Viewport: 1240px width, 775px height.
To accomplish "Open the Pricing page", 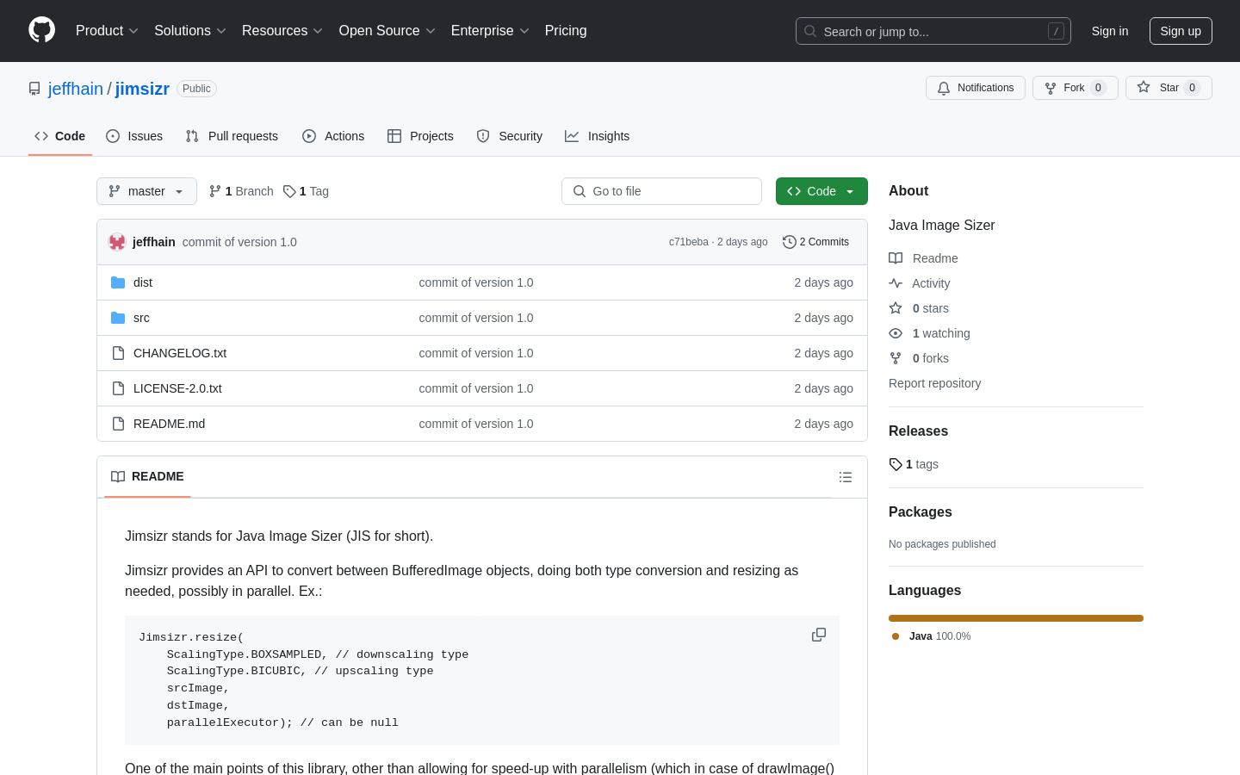I will tap(566, 31).
